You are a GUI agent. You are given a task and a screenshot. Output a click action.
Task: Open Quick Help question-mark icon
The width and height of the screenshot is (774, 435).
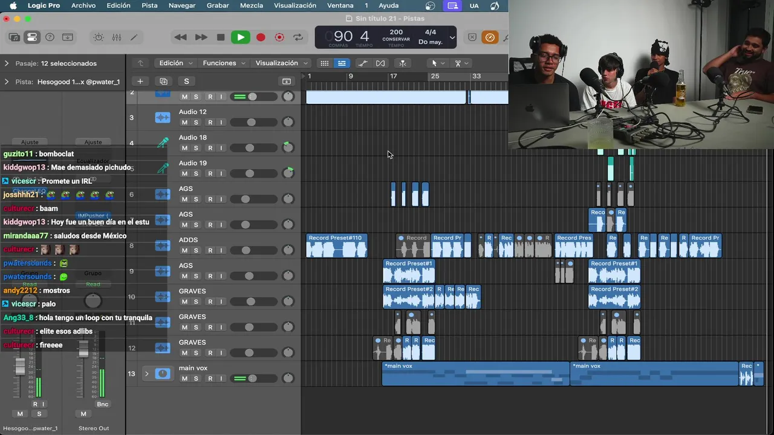[50, 37]
